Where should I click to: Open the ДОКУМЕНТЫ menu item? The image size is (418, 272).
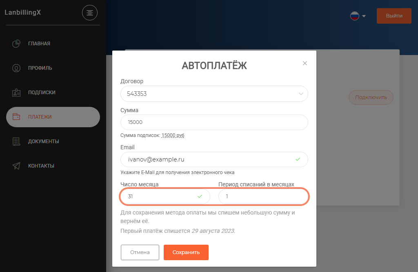click(x=43, y=142)
